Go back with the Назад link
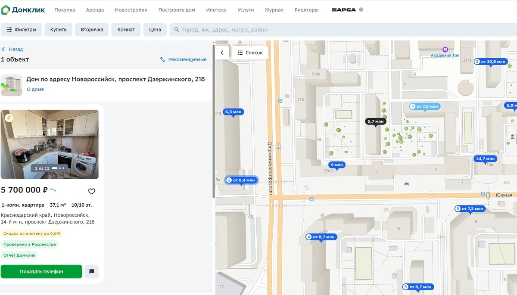Screen dimensions: 517x295 [12, 49]
